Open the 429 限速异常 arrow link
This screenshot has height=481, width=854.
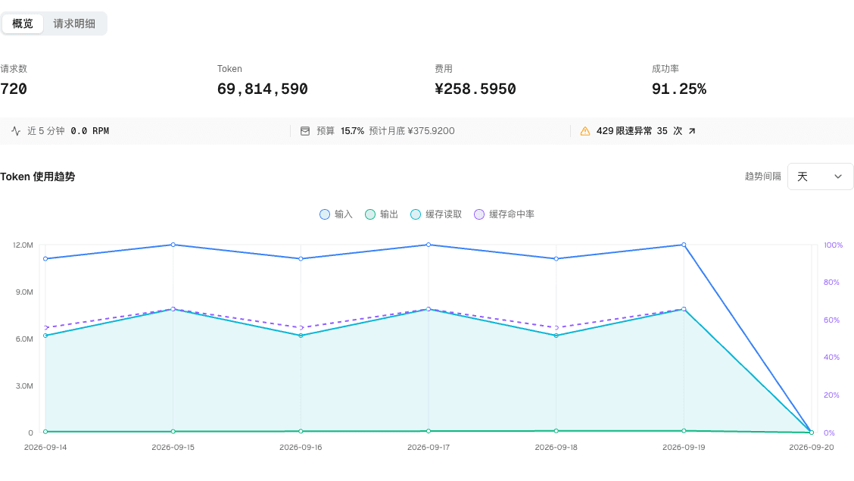point(692,131)
